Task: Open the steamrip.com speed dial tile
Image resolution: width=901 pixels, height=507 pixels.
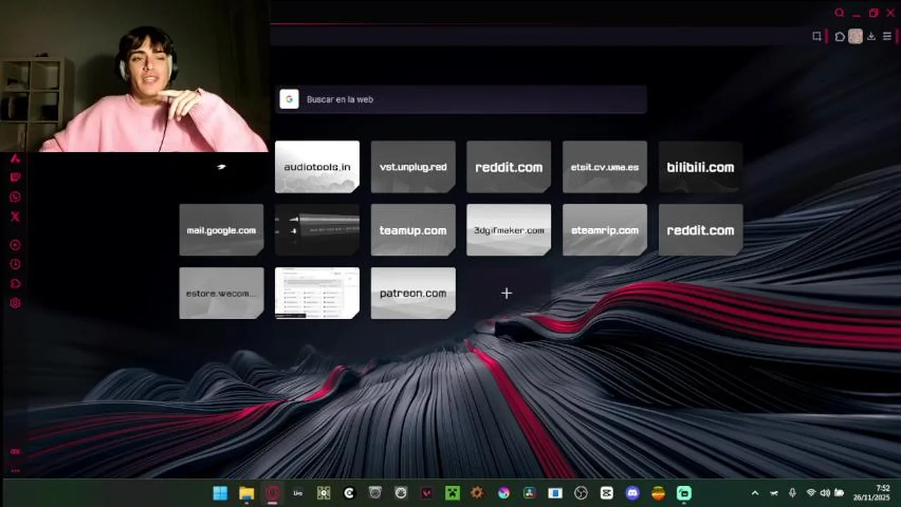Action: (x=605, y=230)
